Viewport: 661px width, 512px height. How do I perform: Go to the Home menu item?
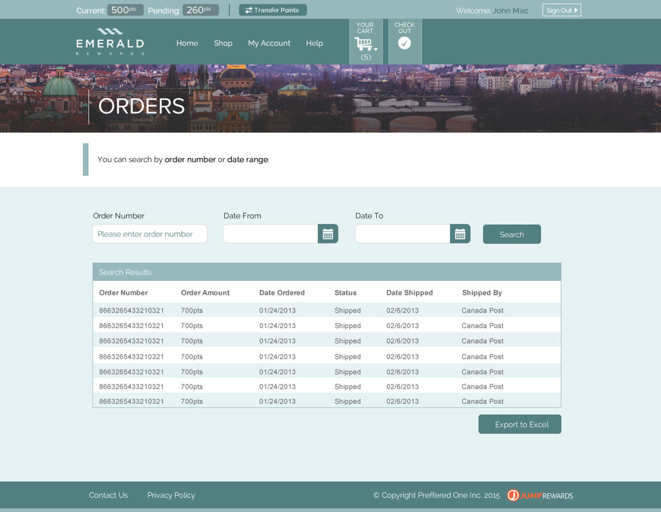(187, 43)
